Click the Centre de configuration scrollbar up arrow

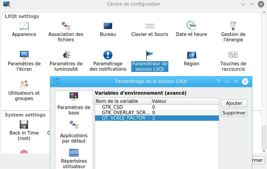click(264, 12)
